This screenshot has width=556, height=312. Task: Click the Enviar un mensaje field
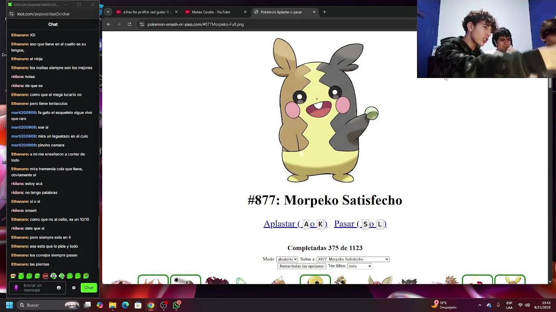[38, 288]
